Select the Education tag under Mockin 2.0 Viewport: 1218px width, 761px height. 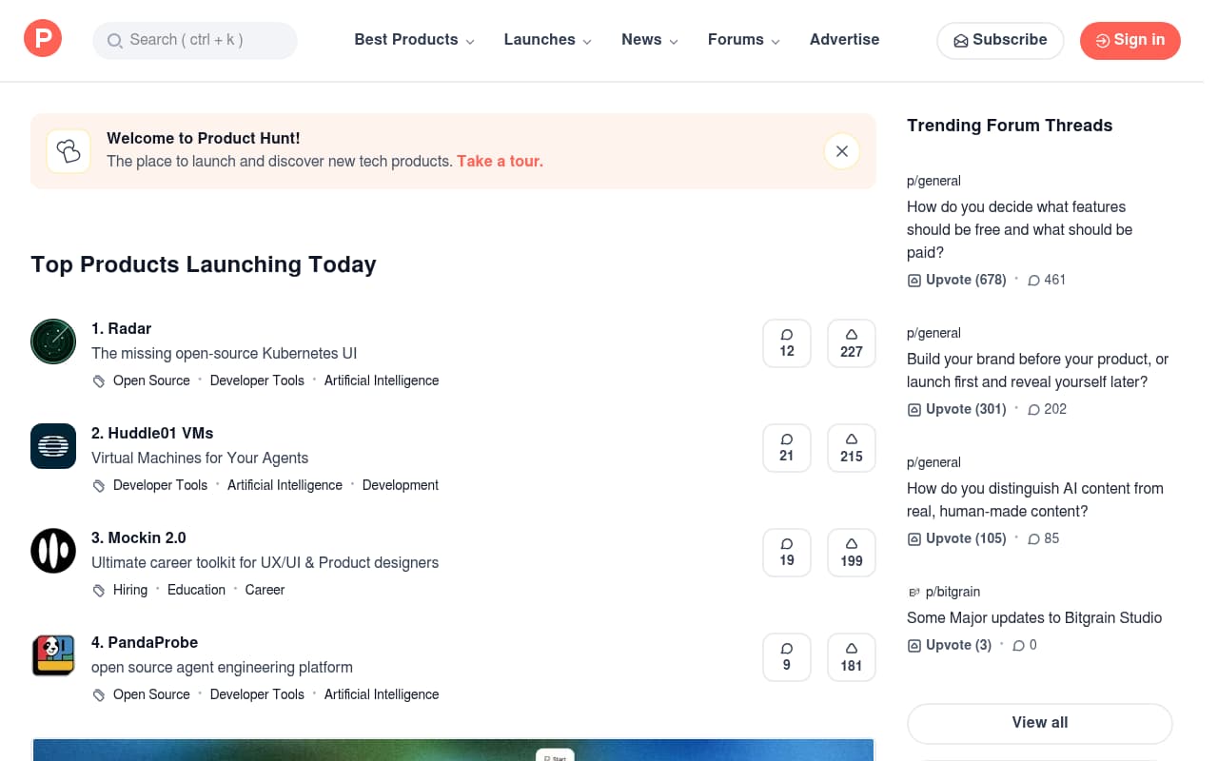coord(196,590)
